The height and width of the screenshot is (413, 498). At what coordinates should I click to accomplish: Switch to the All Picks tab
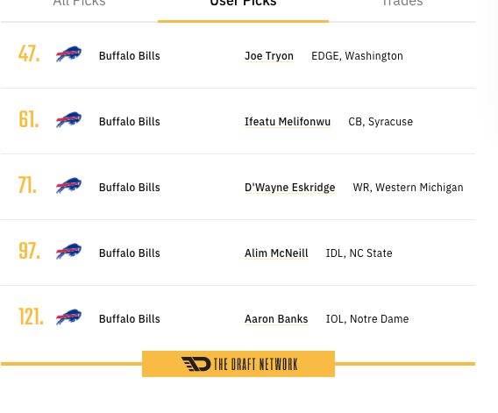pos(79,4)
